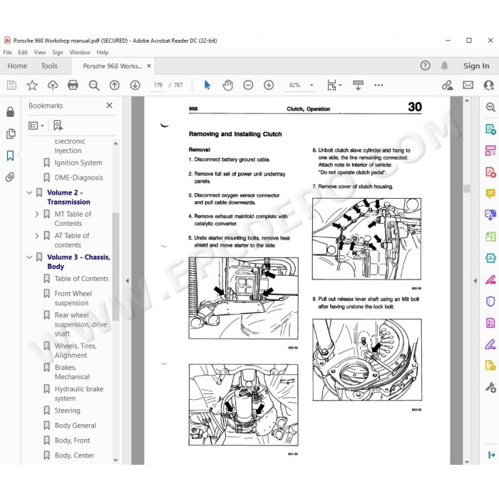Click the Print file icon
This screenshot has height=499, width=499.
click(73, 85)
